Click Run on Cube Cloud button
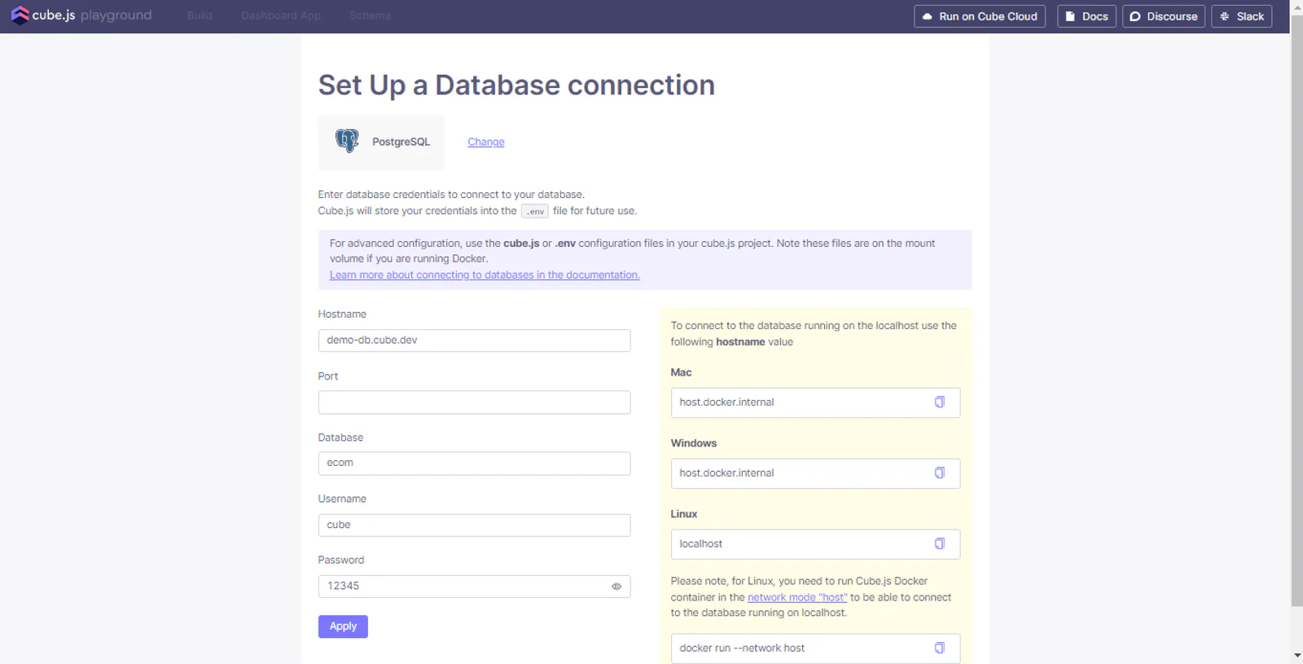The width and height of the screenshot is (1303, 664). [x=980, y=16]
